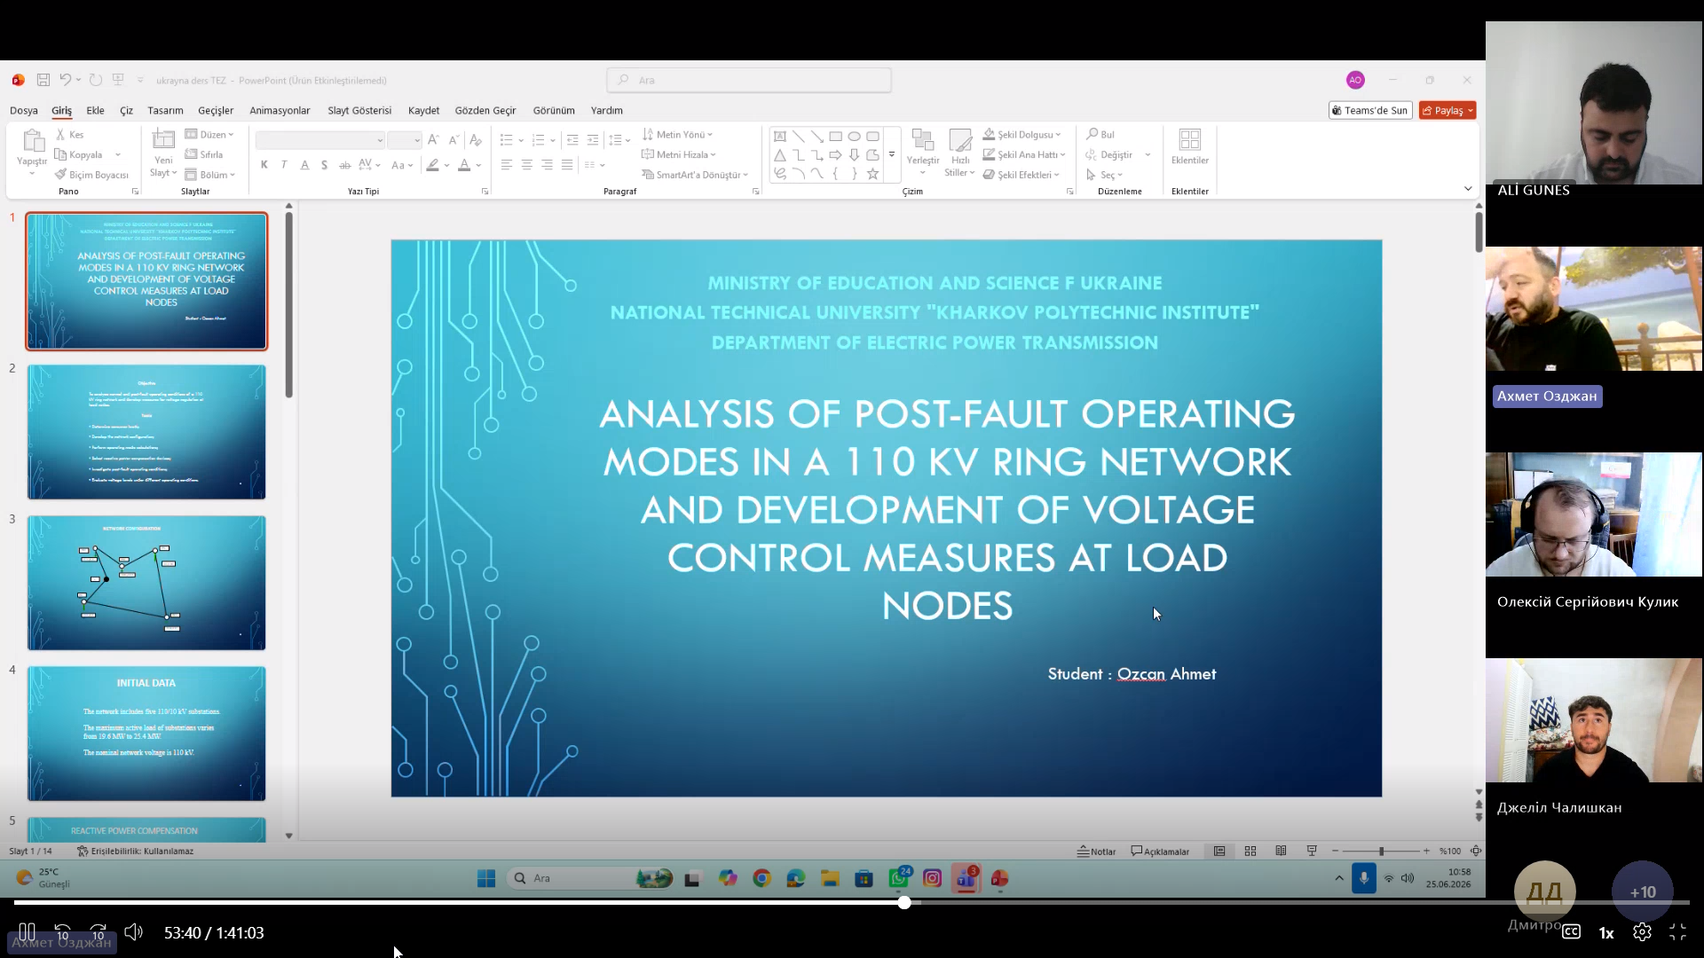Click the Find (Bul) magnifier
Screen dimensions: 1704x958
click(1093, 135)
